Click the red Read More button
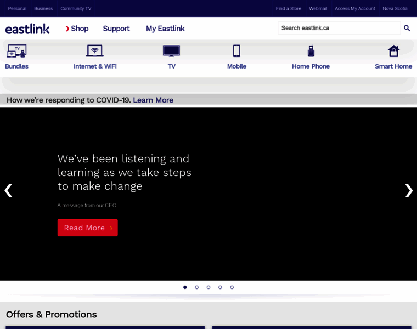 coord(87,228)
